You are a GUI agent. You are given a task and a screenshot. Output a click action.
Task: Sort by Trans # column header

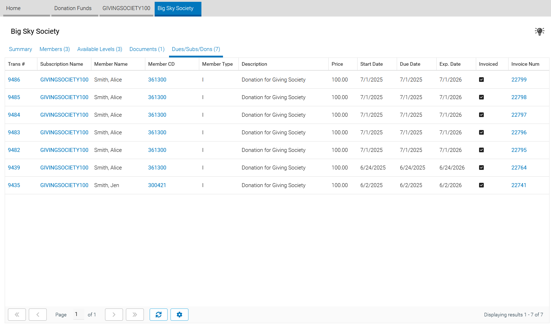click(21, 64)
